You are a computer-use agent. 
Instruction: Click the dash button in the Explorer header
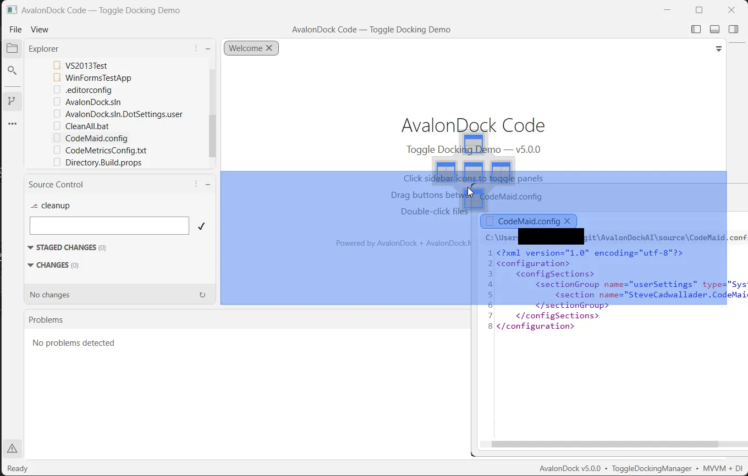208,48
